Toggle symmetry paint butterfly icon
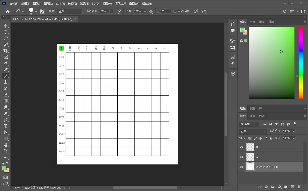Image resolution: width=308 pixels, height=191 pixels. click(x=204, y=11)
